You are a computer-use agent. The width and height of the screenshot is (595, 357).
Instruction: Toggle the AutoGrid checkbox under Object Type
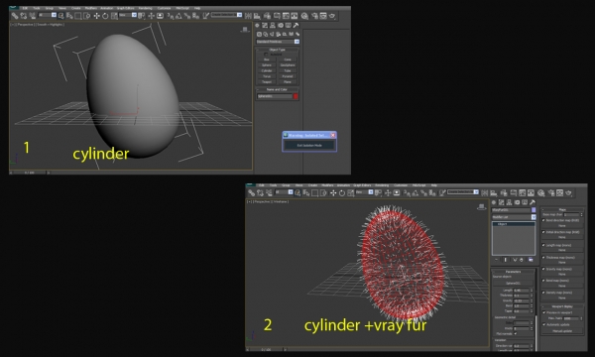click(266, 55)
